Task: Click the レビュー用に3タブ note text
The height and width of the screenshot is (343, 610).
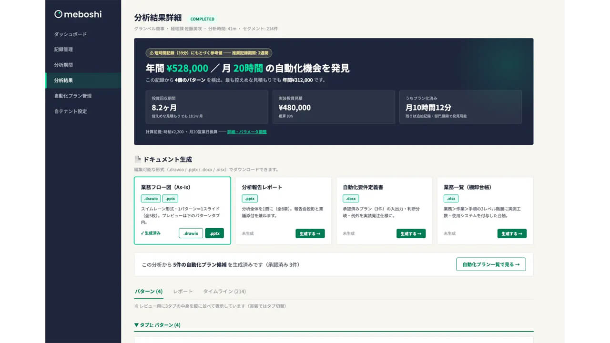Action: coord(210,306)
